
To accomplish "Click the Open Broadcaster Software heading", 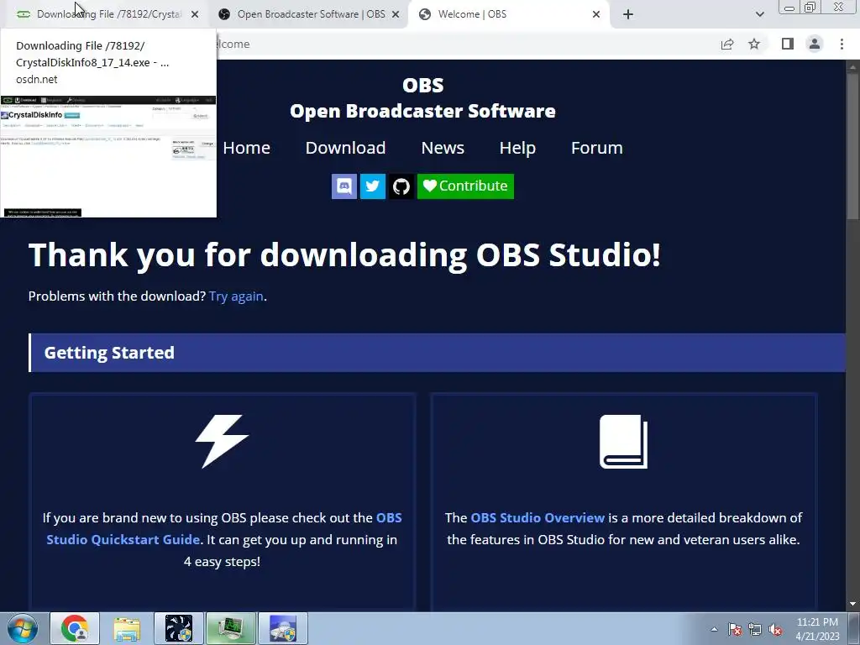I will click(x=423, y=111).
